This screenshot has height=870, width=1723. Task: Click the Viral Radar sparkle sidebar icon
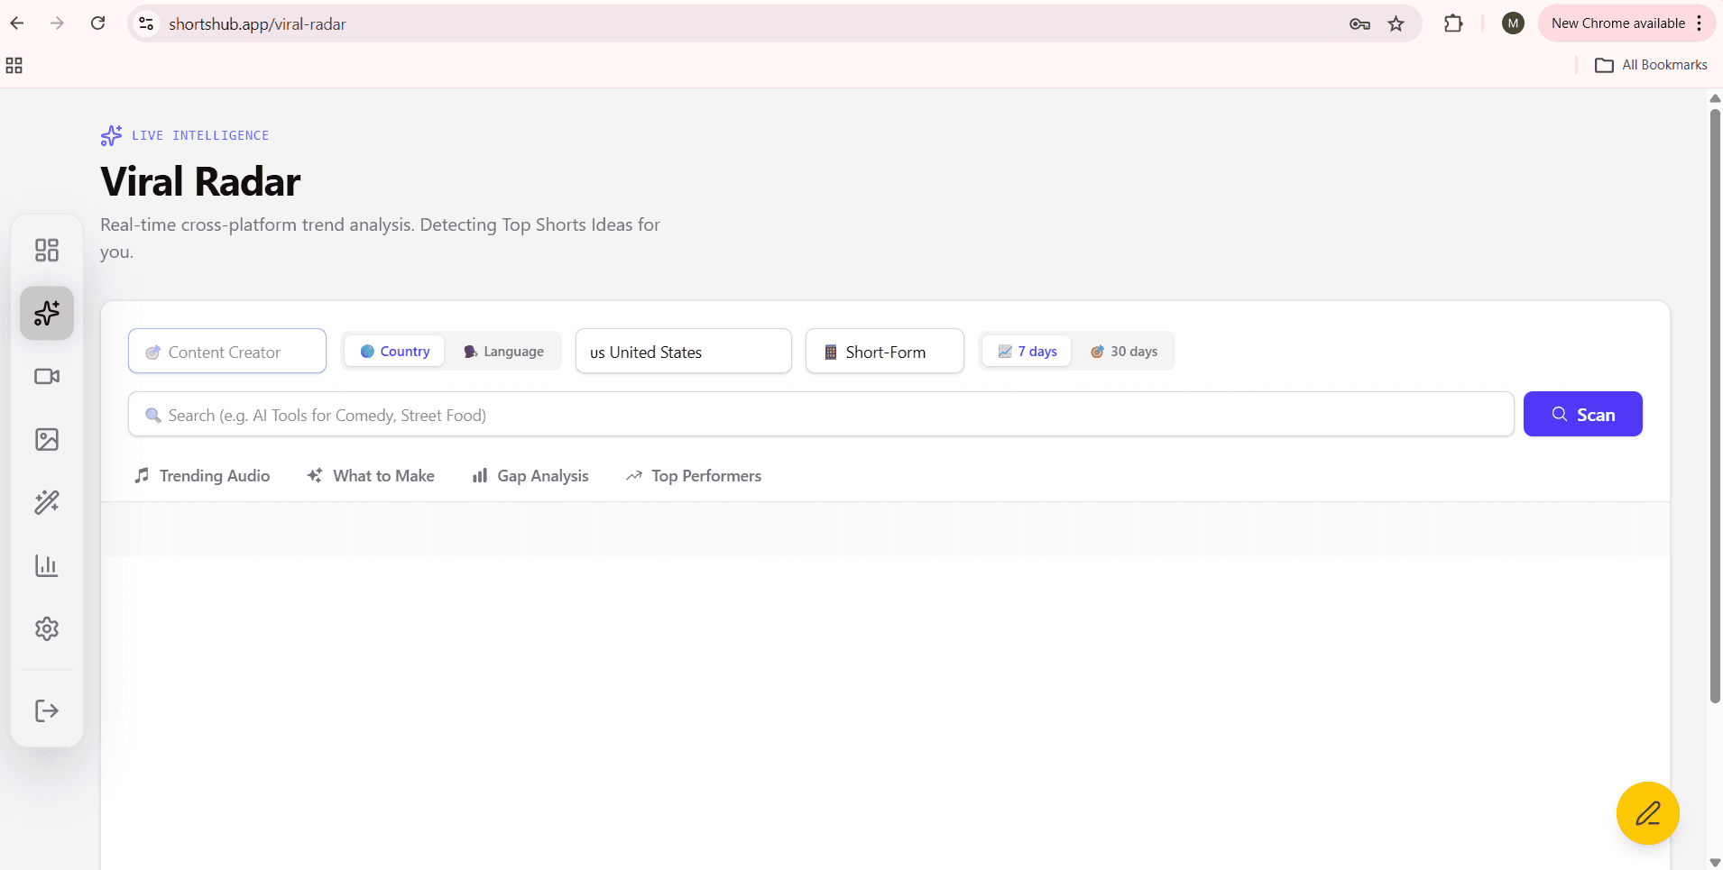pyautogui.click(x=47, y=313)
